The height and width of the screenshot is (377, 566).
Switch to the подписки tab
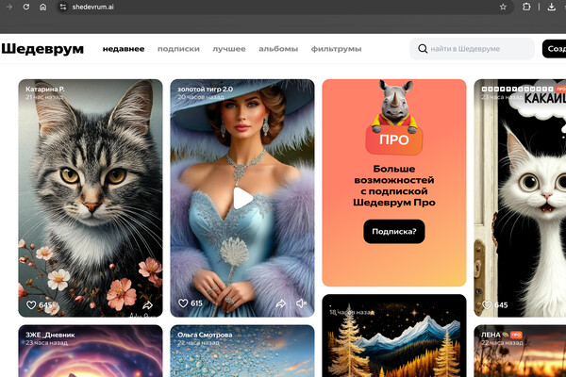tap(178, 49)
